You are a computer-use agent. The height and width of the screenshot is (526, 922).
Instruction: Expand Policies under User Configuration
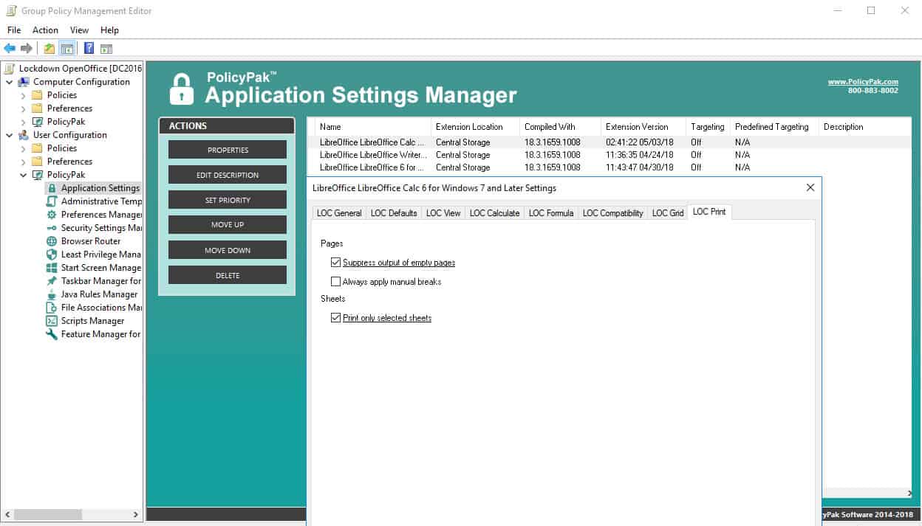[24, 148]
